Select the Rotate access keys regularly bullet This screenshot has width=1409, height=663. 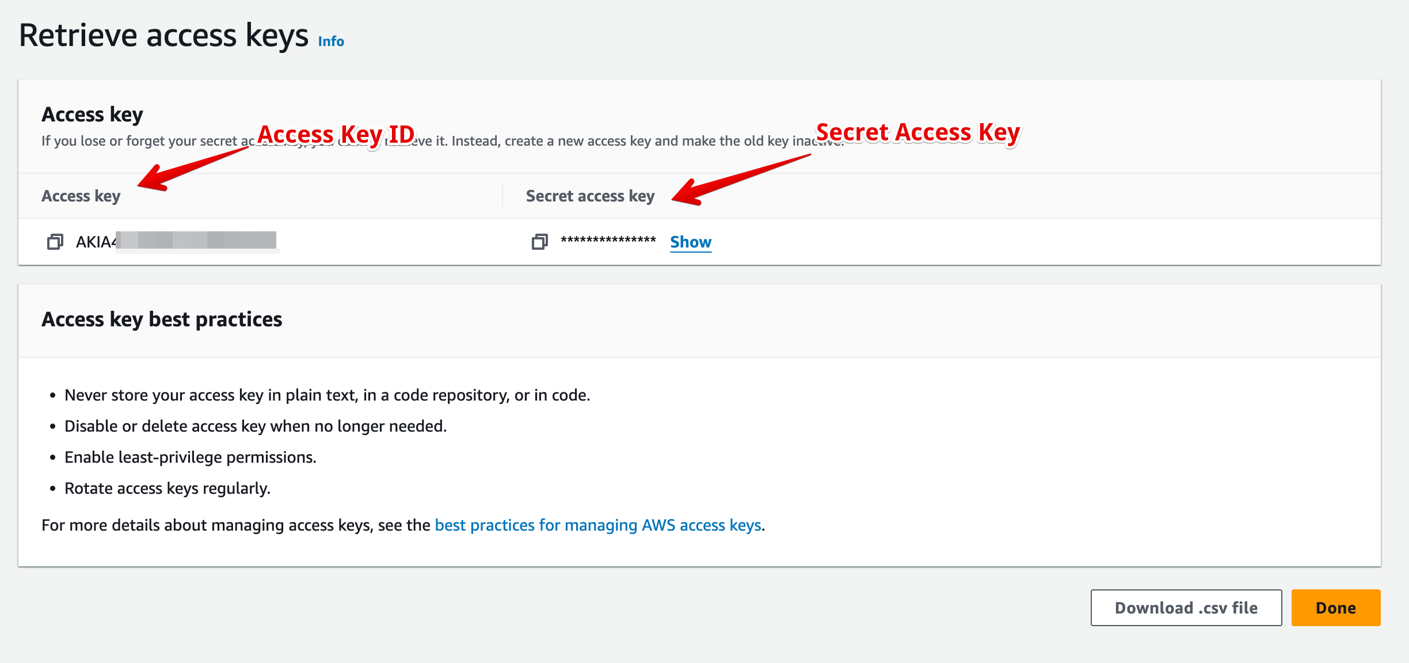(x=167, y=487)
